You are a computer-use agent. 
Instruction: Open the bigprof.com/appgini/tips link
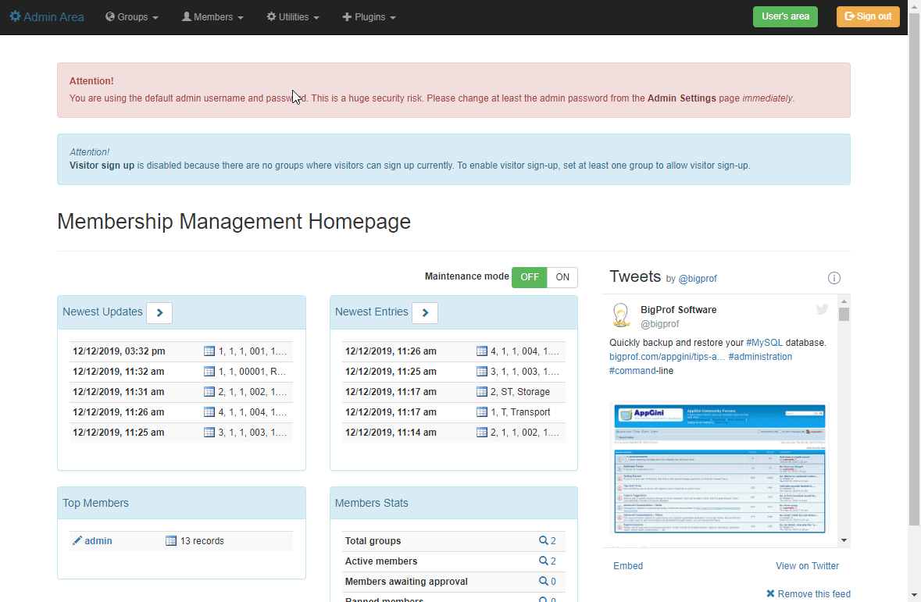pyautogui.click(x=666, y=357)
